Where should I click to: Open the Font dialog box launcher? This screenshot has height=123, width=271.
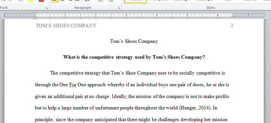tap(46, 8)
